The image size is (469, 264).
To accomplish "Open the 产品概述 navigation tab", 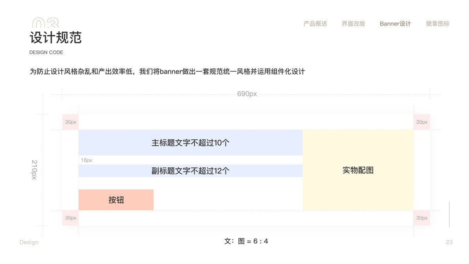I will point(315,23).
